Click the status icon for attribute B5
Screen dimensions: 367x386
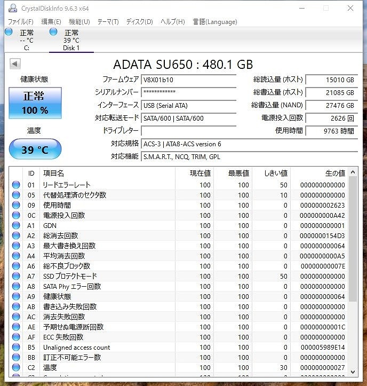point(16,347)
